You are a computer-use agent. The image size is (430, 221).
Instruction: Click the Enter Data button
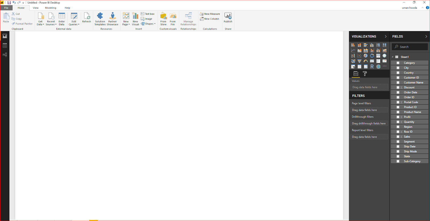pyautogui.click(x=62, y=19)
